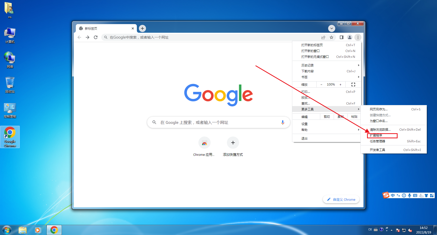Viewport: 437px width, 235px height.
Task: Click 剪切 in the edit row
Action: click(327, 116)
